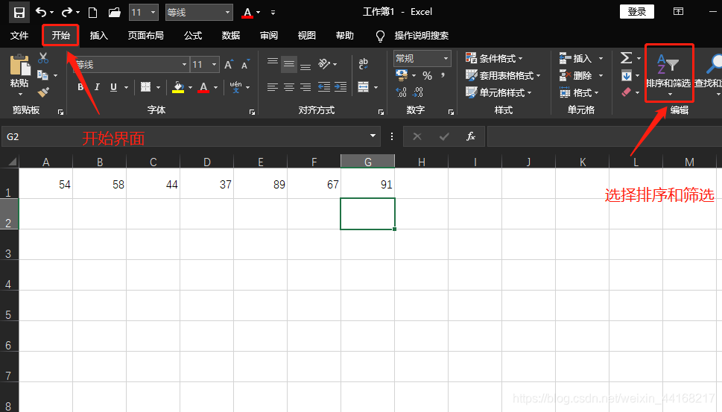Apply borders to the cell

145,86
